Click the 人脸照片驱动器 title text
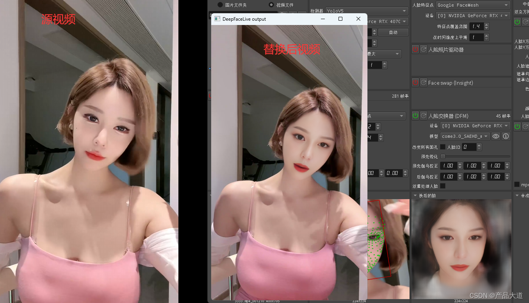This screenshot has width=529, height=303. click(x=446, y=50)
